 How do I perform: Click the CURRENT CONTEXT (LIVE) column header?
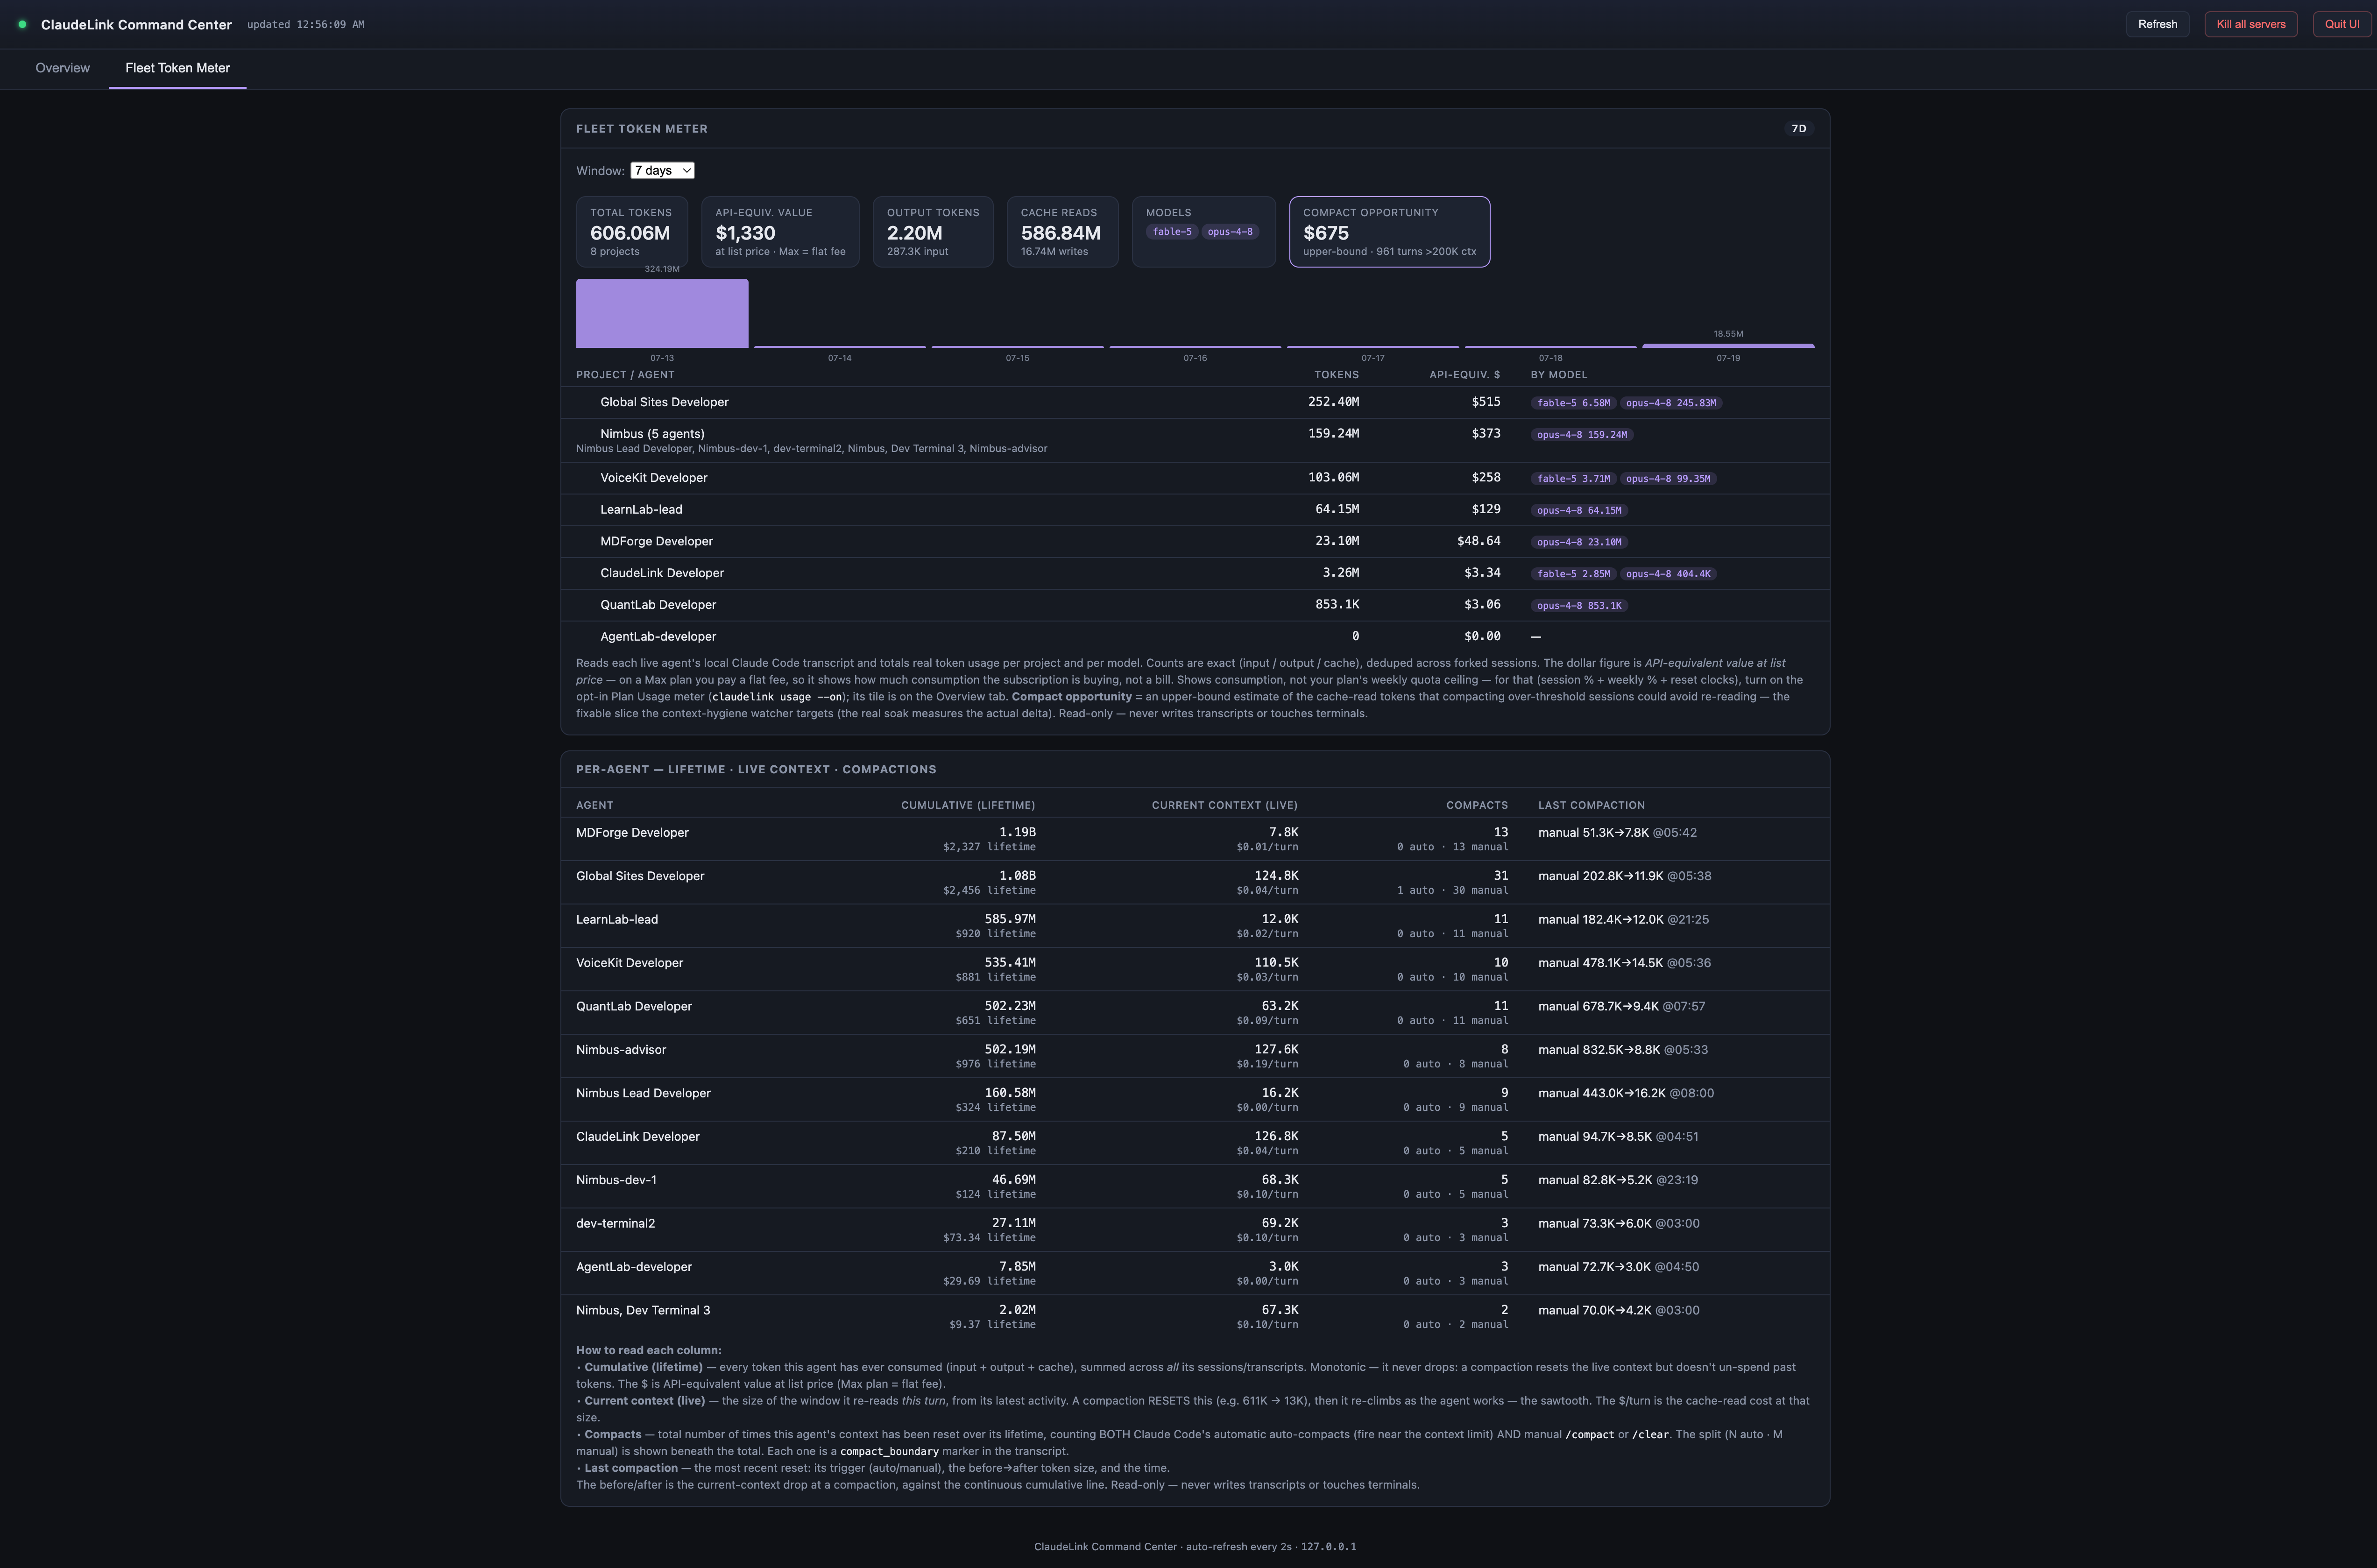pyautogui.click(x=1224, y=806)
